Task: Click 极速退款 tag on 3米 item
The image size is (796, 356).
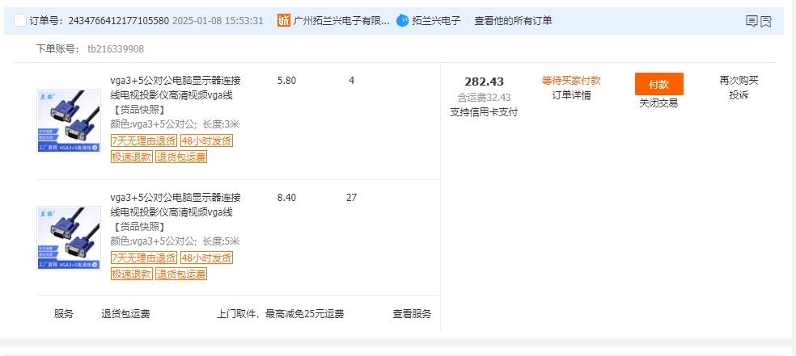Action: tap(132, 157)
